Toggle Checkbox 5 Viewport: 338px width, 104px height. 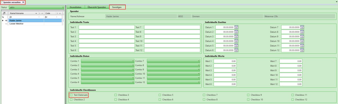pos(160,95)
